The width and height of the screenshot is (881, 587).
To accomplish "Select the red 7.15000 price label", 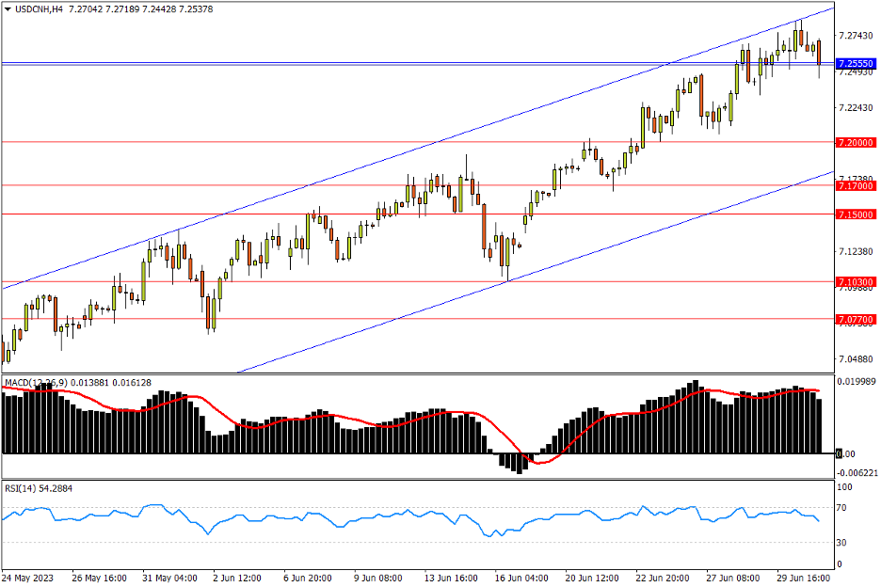I will pos(856,214).
